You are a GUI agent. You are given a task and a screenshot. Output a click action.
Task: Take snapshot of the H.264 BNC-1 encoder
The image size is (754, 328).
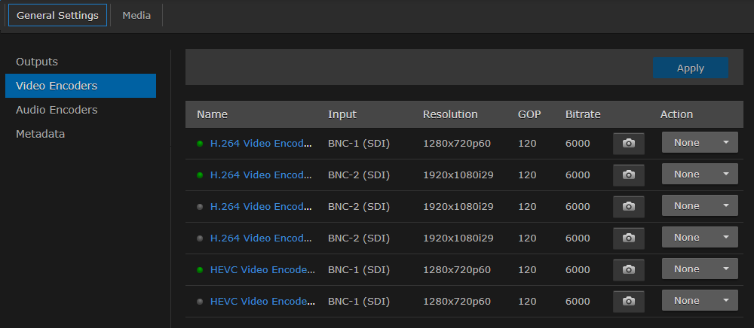(x=628, y=143)
